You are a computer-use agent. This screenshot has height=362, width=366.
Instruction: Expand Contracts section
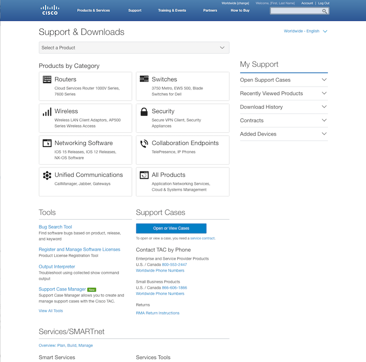pos(284,120)
